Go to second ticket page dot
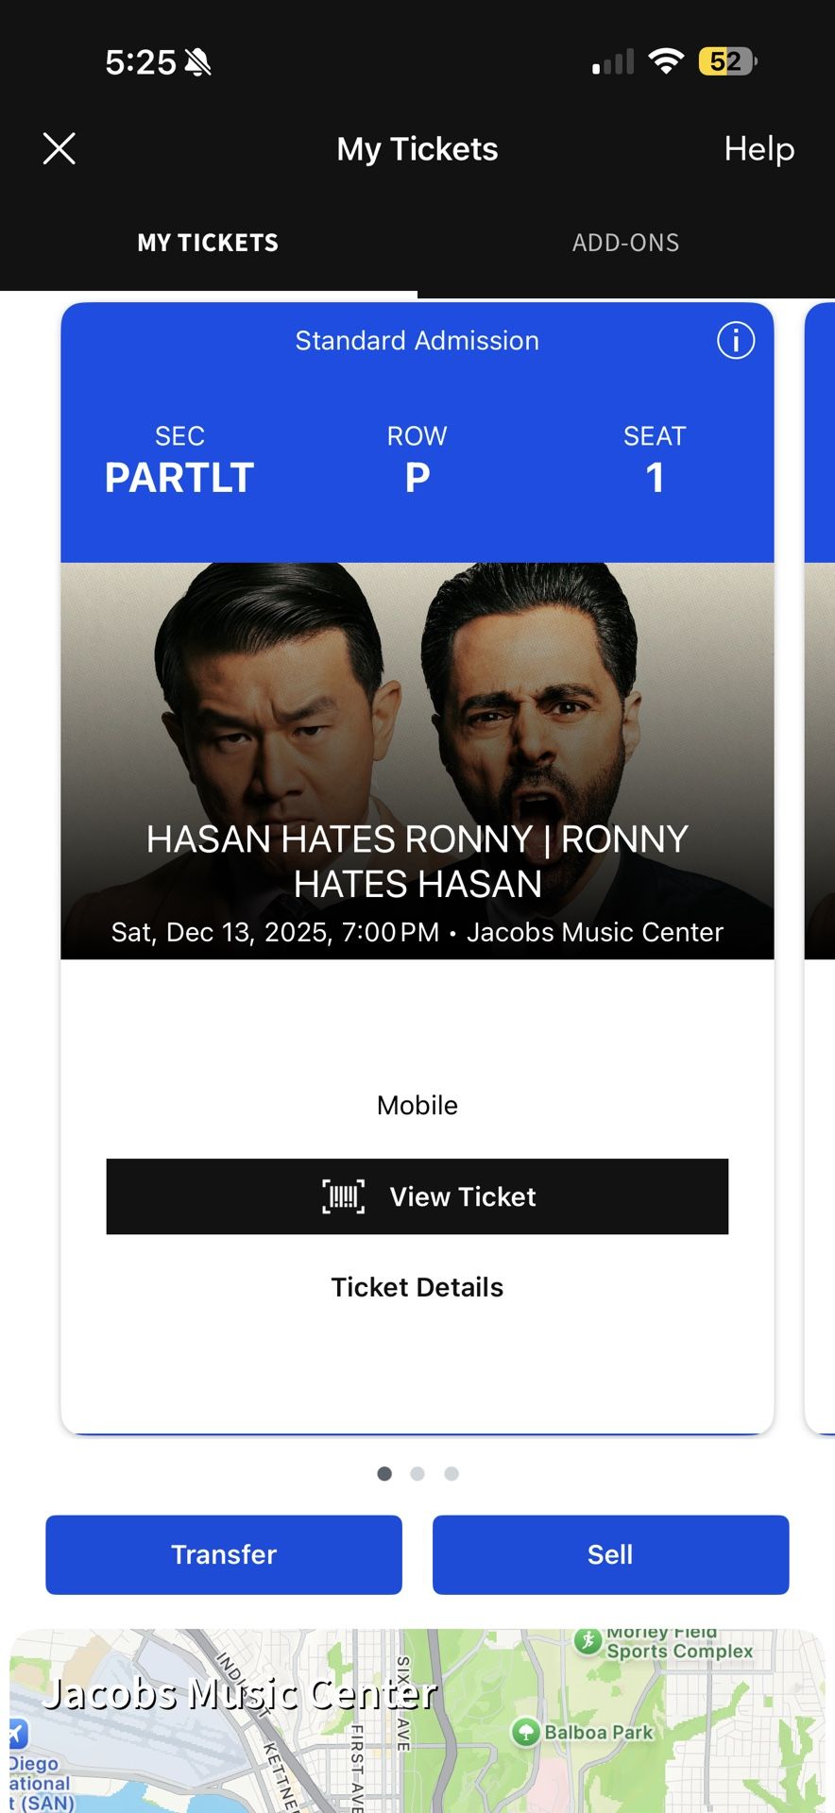This screenshot has width=835, height=1813. (x=417, y=1473)
